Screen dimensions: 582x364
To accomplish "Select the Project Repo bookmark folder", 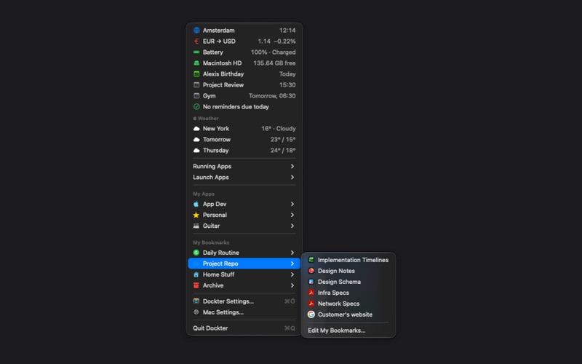I will (x=244, y=264).
